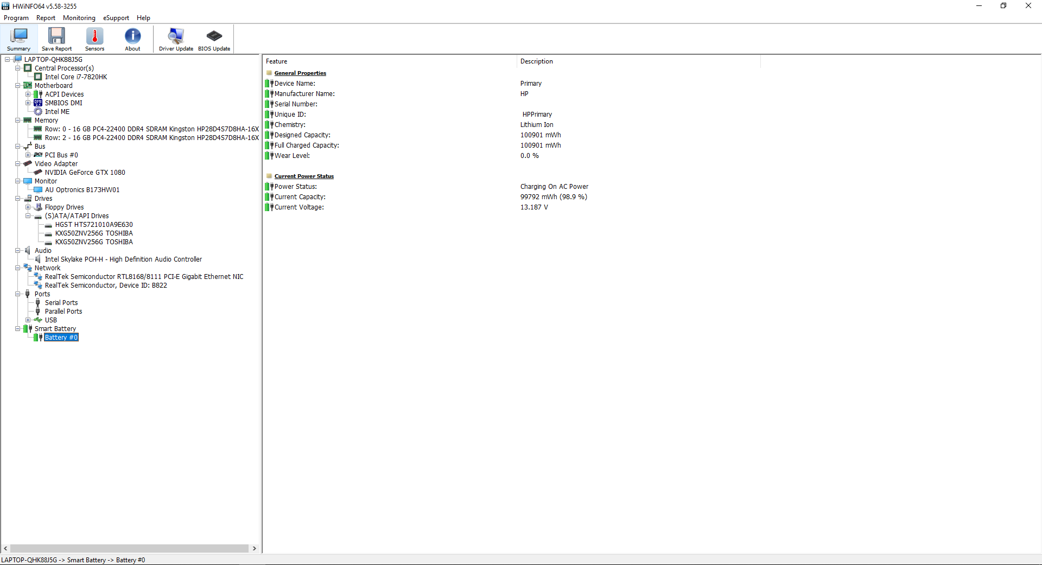Click the Smart Battery green icon
This screenshot has width=1042, height=565.
pos(28,329)
